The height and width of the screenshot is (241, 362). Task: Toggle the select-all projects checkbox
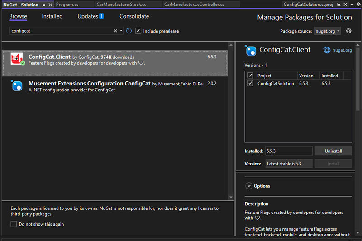coord(250,76)
